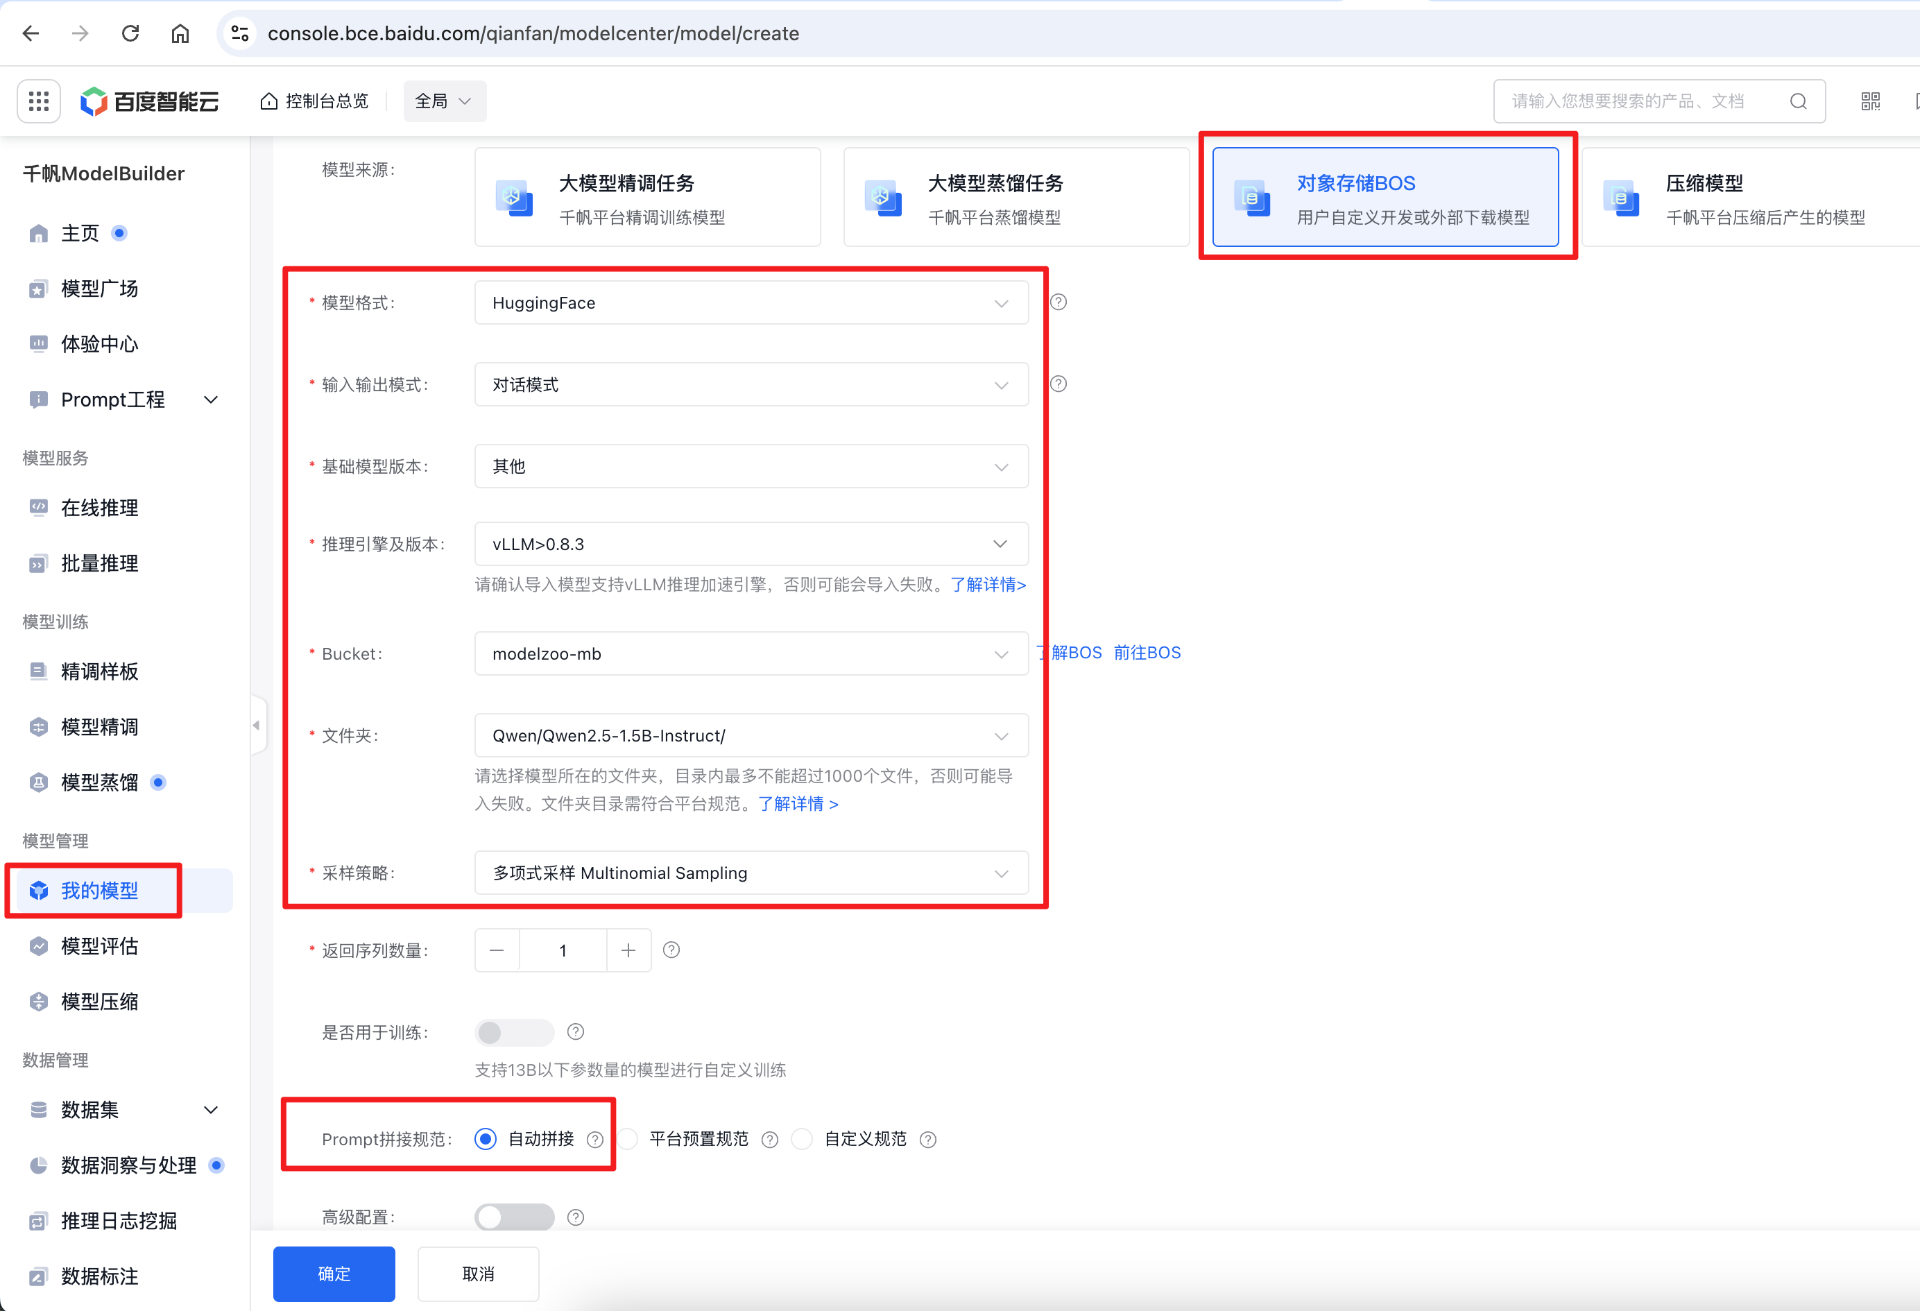1920x1311 pixels.
Task: Click the 在线推理 sidebar icon
Action: [38, 508]
